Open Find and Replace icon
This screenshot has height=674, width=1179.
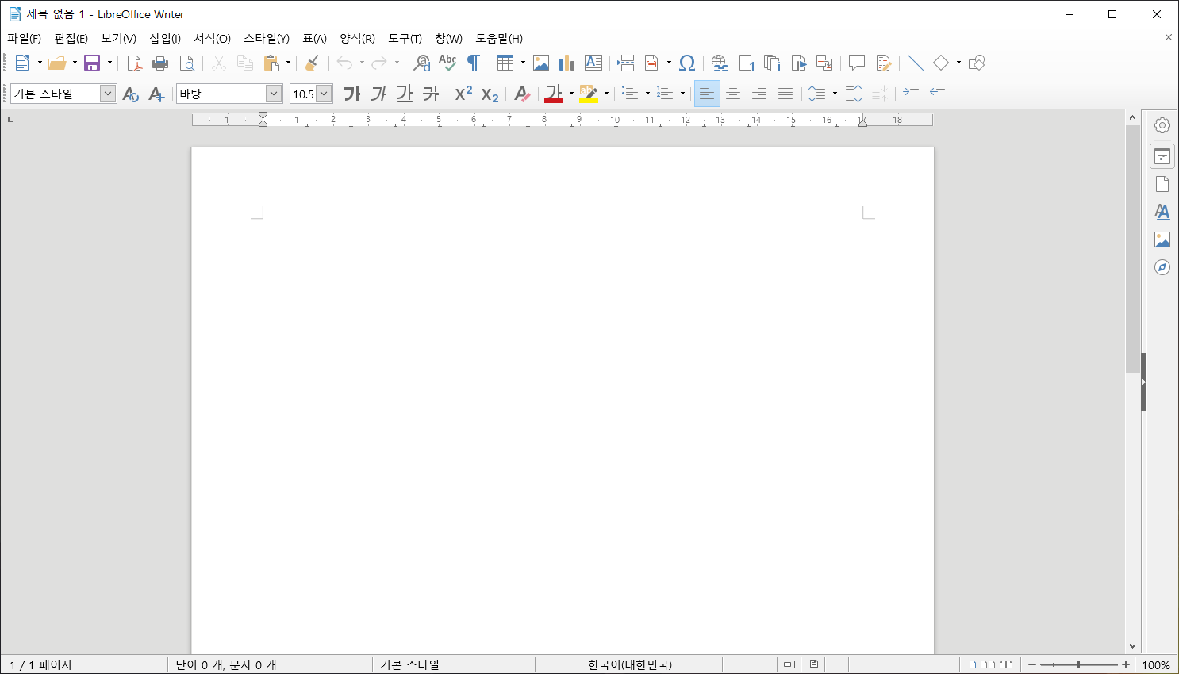point(422,63)
